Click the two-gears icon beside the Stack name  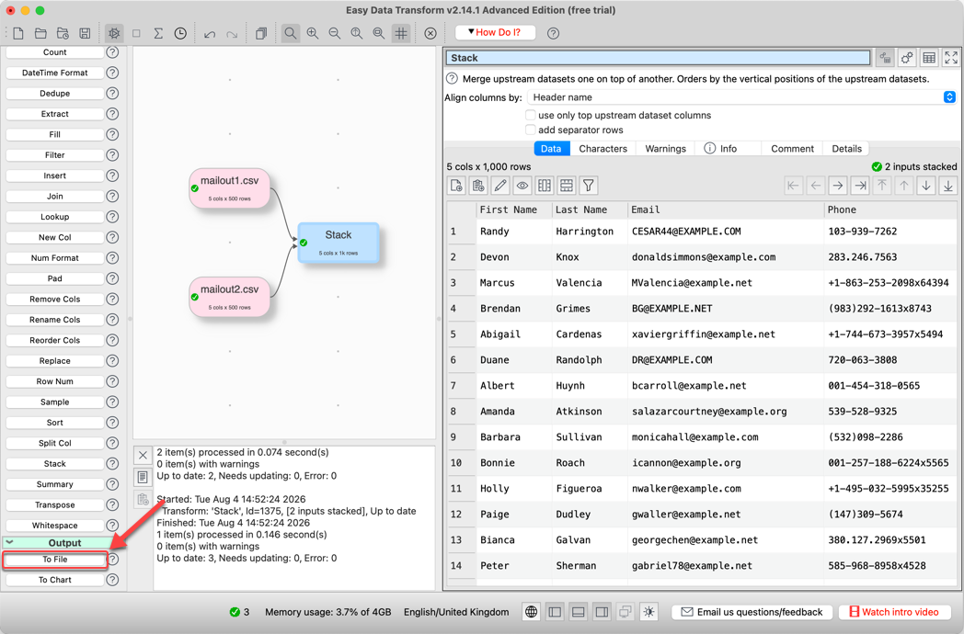click(907, 58)
